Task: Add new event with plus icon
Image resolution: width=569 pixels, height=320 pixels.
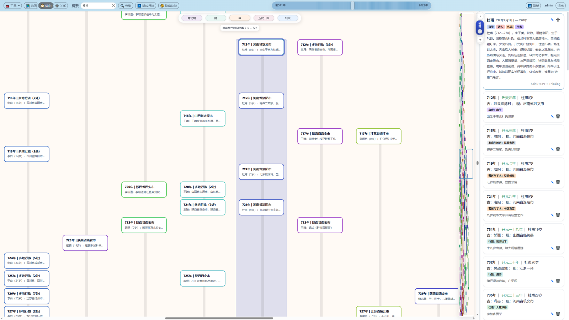Action: (558, 20)
